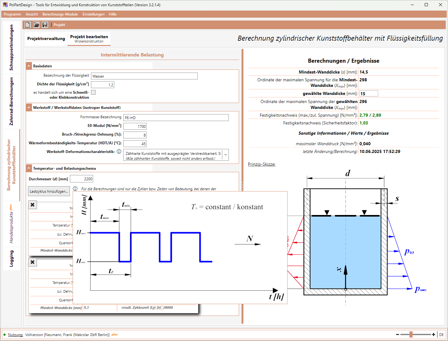Click the E0-Modul input field

click(x=135, y=126)
